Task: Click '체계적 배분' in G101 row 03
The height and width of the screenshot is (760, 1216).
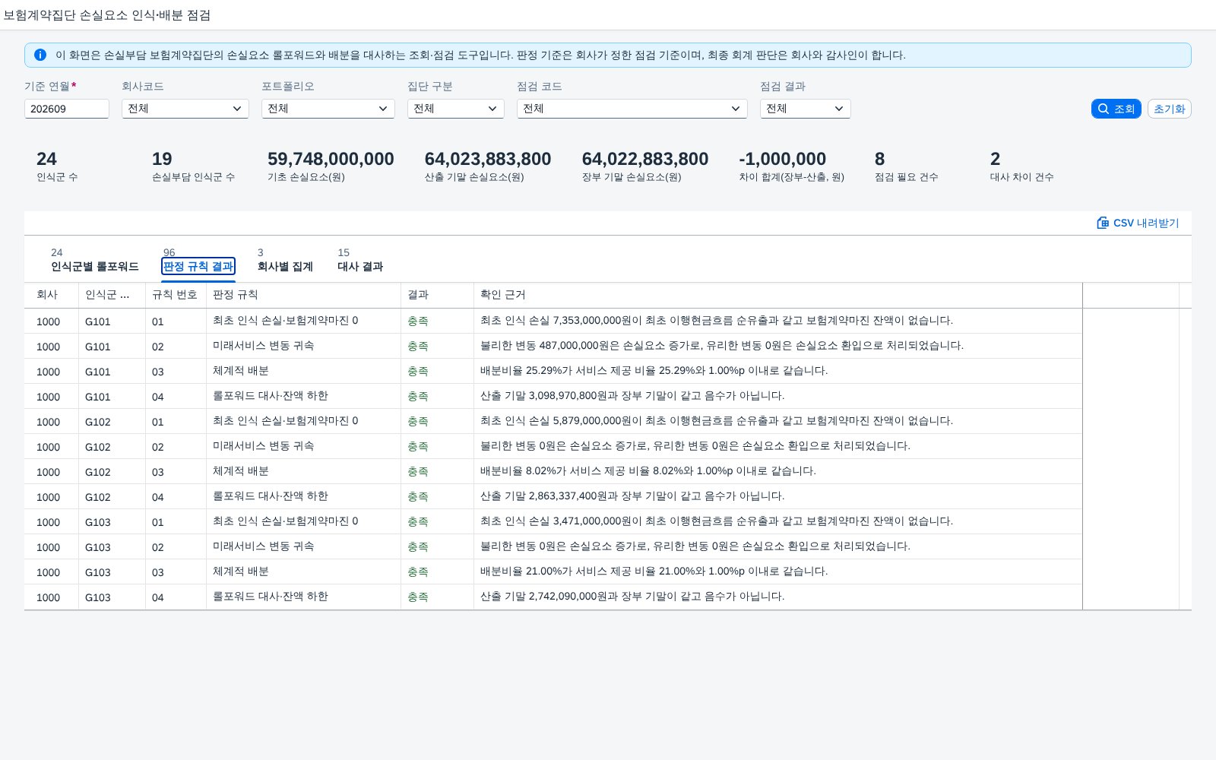Action: 241,371
